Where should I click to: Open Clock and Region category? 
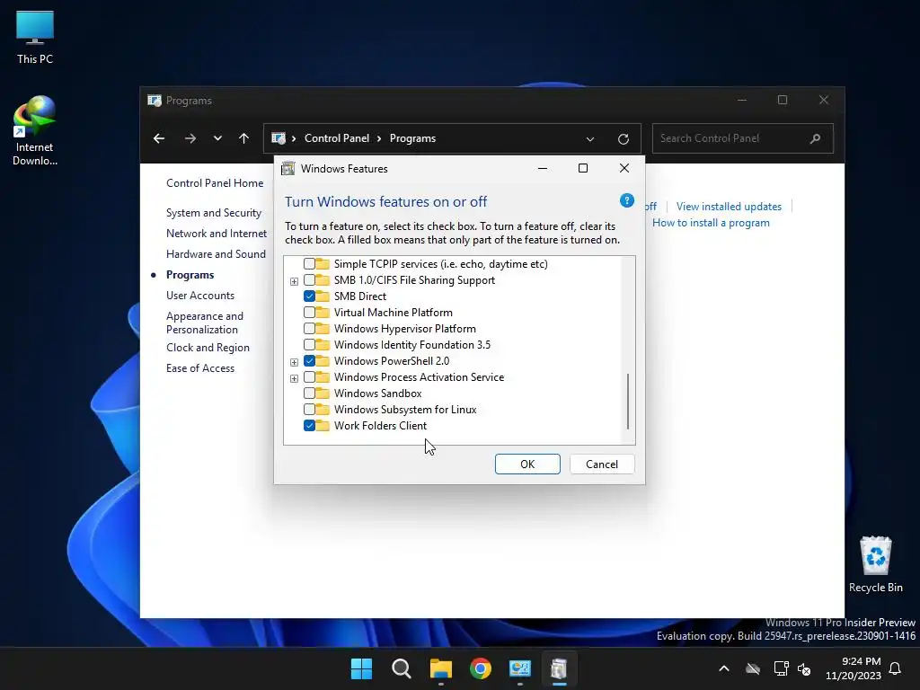(208, 348)
